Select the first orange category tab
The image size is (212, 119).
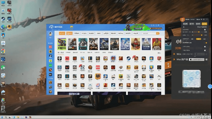(62, 34)
